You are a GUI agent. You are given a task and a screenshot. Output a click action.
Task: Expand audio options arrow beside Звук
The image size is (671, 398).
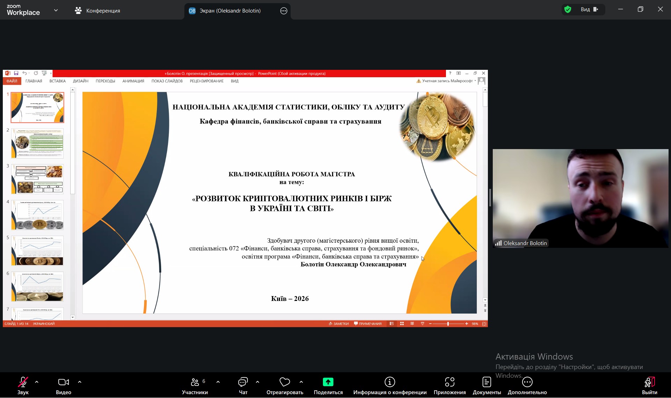(37, 382)
